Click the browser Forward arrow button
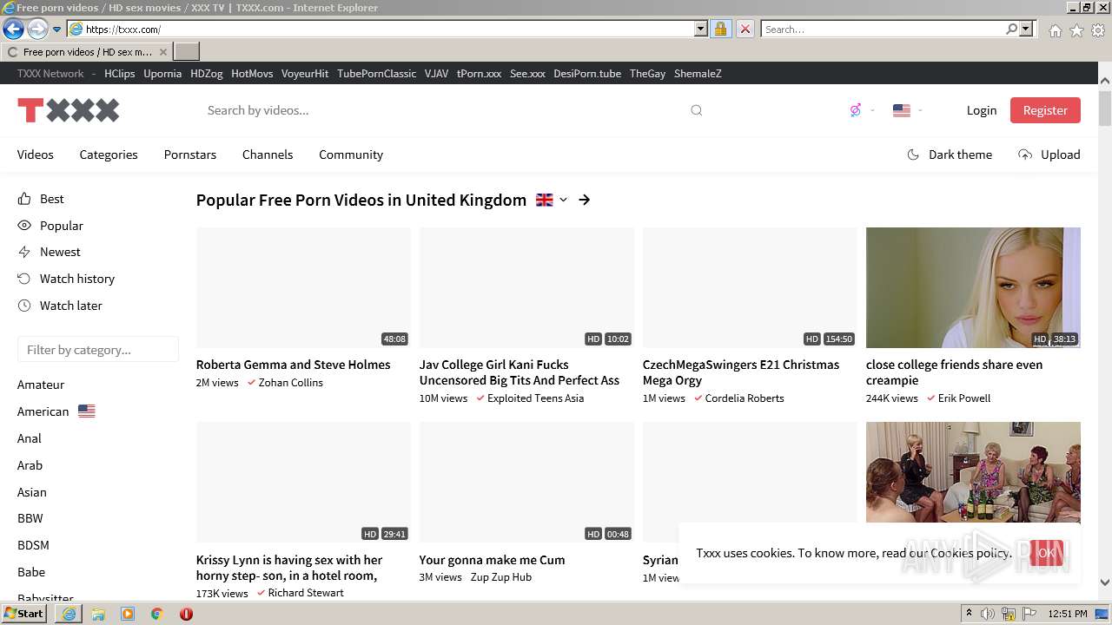This screenshot has width=1112, height=625. tap(36, 29)
